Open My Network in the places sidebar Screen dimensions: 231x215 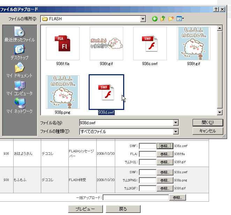click(19, 105)
